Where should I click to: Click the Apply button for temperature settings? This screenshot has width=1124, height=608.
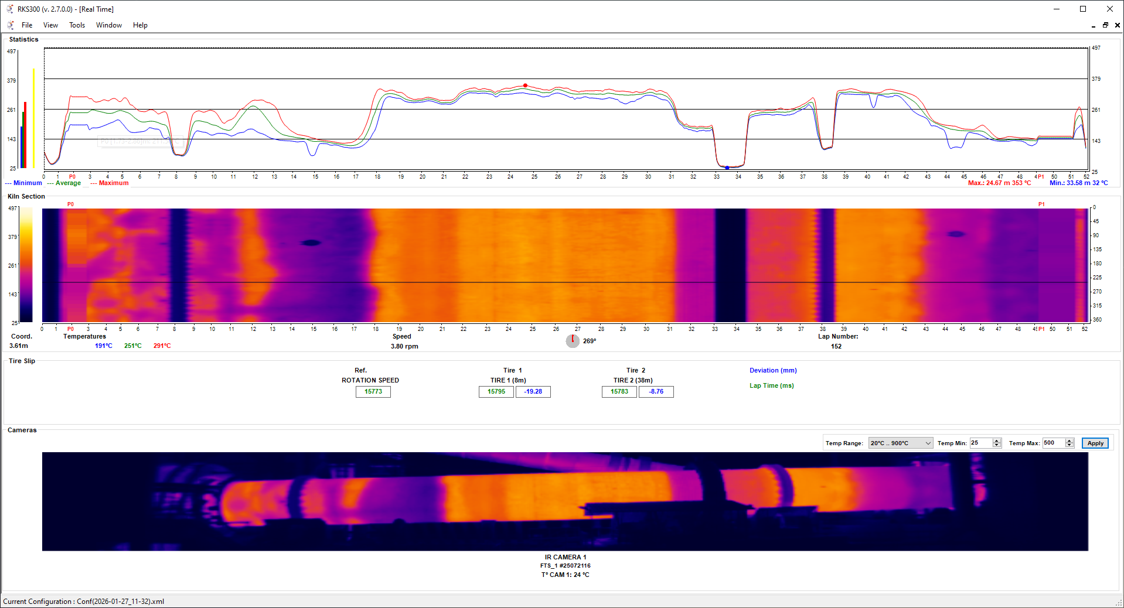click(x=1094, y=443)
